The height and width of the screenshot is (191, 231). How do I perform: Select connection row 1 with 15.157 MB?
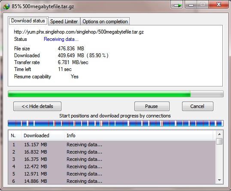click(112, 145)
